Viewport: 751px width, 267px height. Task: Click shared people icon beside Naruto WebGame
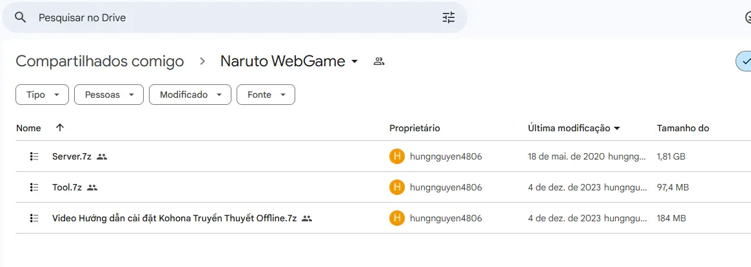pyautogui.click(x=379, y=61)
